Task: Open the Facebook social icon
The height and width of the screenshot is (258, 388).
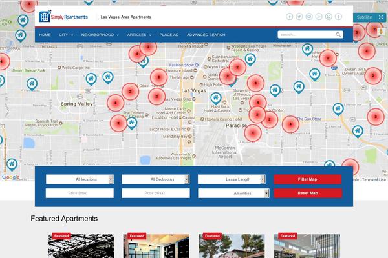Action: click(x=289, y=17)
